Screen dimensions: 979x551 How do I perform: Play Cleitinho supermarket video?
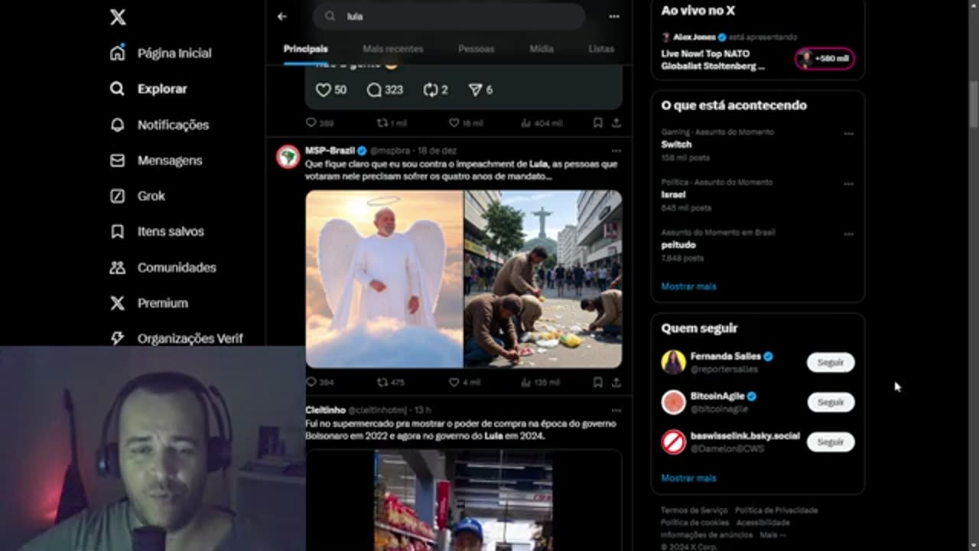463,500
